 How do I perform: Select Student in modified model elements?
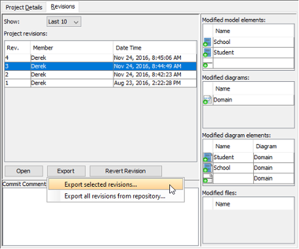[254, 52]
